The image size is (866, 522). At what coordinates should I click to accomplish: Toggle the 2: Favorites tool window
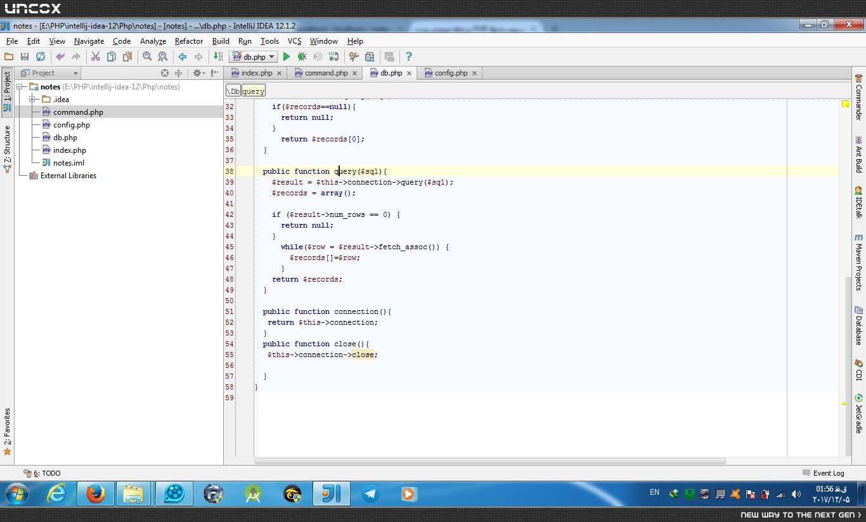(7, 432)
